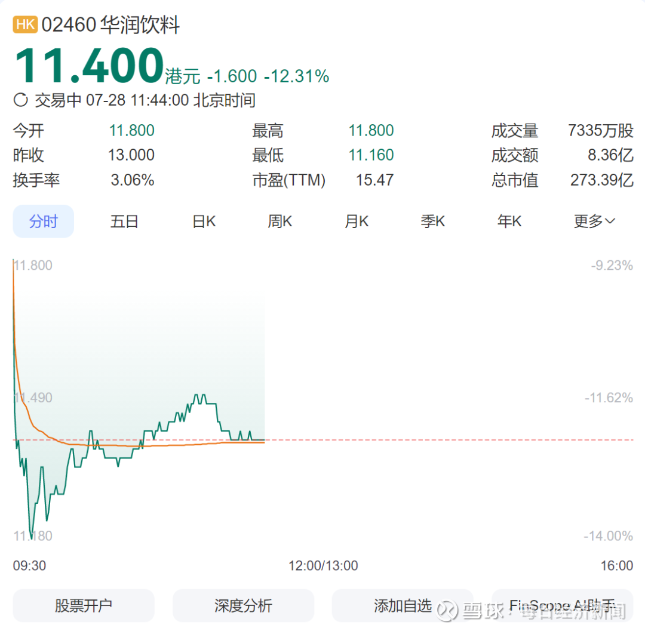645x631 pixels.
Task: Show the 周K weekly chart
Action: pyautogui.click(x=279, y=221)
